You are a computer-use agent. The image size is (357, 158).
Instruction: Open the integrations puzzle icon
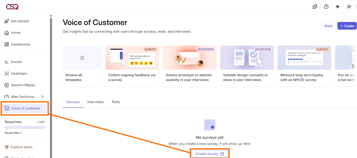[x=315, y=7]
